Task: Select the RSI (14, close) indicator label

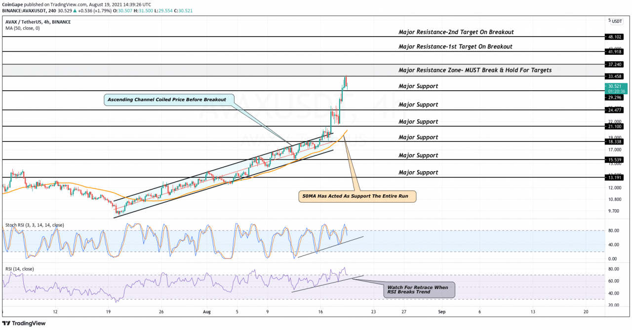Action: coord(20,269)
